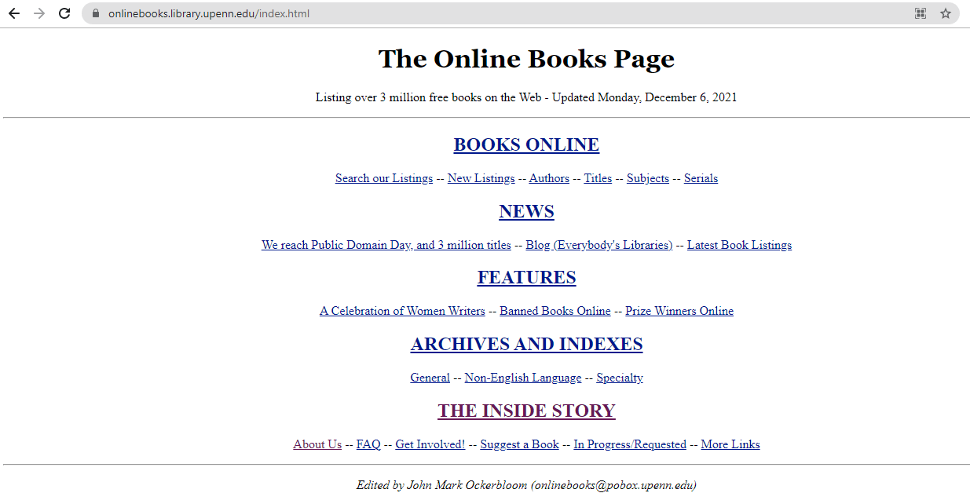
Task: Open the About Us link
Action: 317,444
